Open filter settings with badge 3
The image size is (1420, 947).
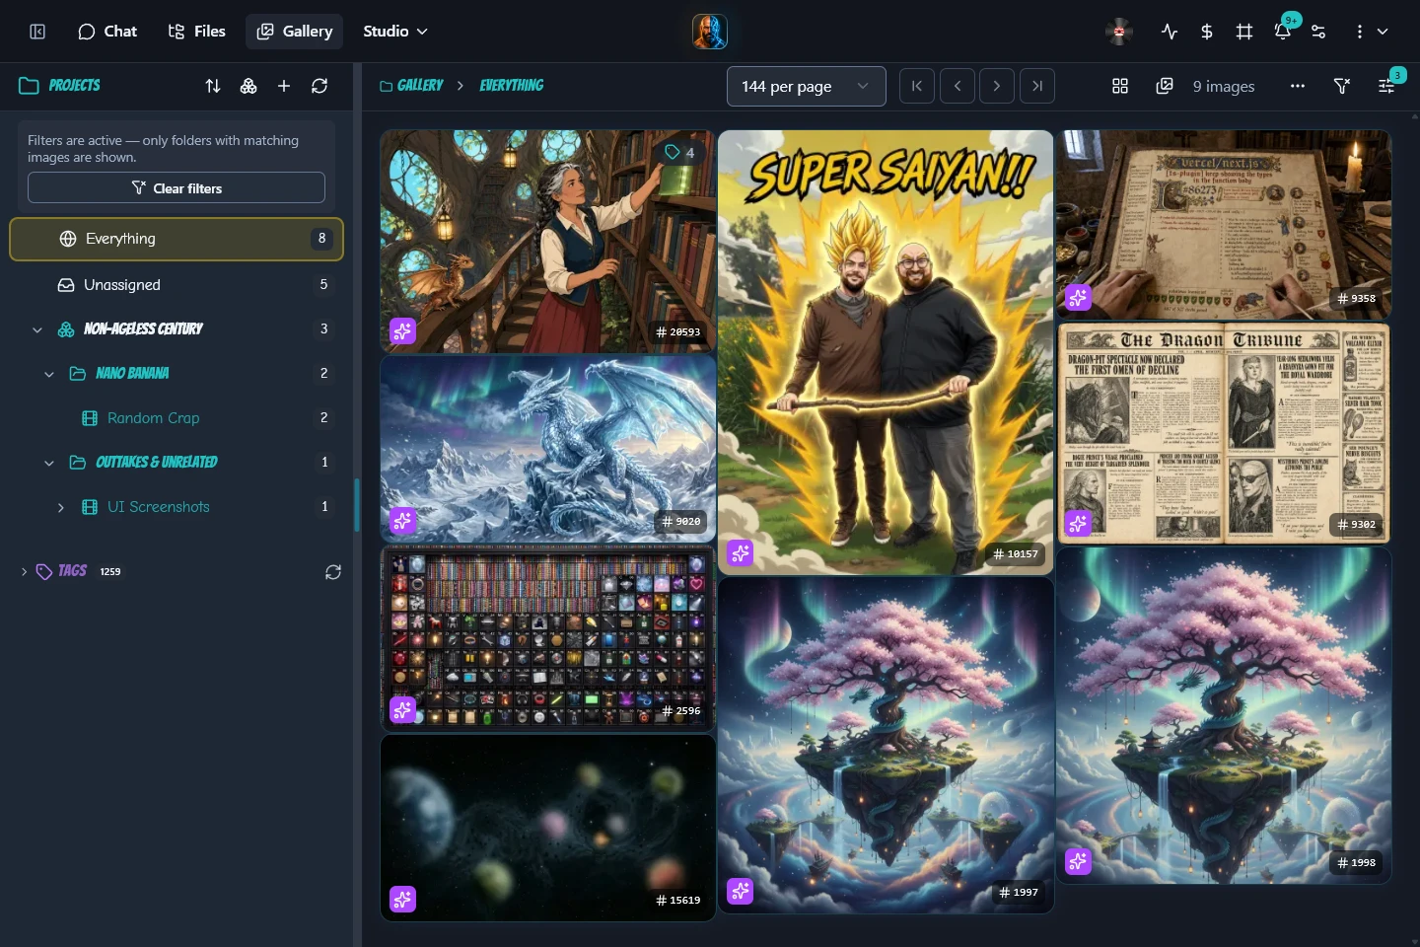coord(1386,86)
